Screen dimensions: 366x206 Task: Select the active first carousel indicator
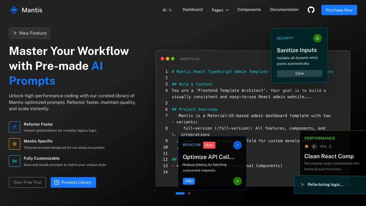[x=180, y=193]
